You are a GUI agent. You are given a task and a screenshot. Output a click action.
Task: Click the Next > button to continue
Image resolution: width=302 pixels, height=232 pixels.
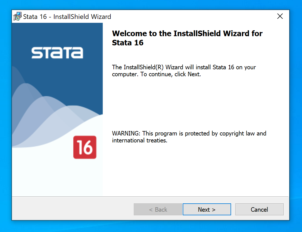(x=207, y=209)
